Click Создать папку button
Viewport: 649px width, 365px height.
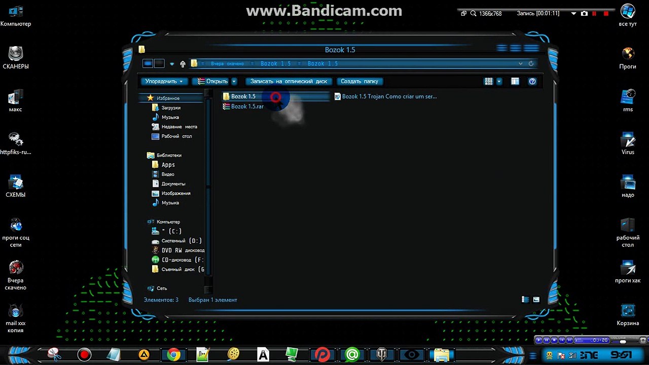[359, 81]
